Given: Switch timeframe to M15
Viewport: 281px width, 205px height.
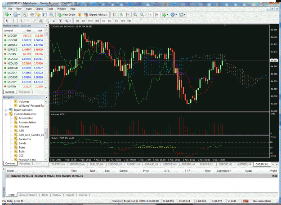Looking at the screenshot, I should 90,21.
